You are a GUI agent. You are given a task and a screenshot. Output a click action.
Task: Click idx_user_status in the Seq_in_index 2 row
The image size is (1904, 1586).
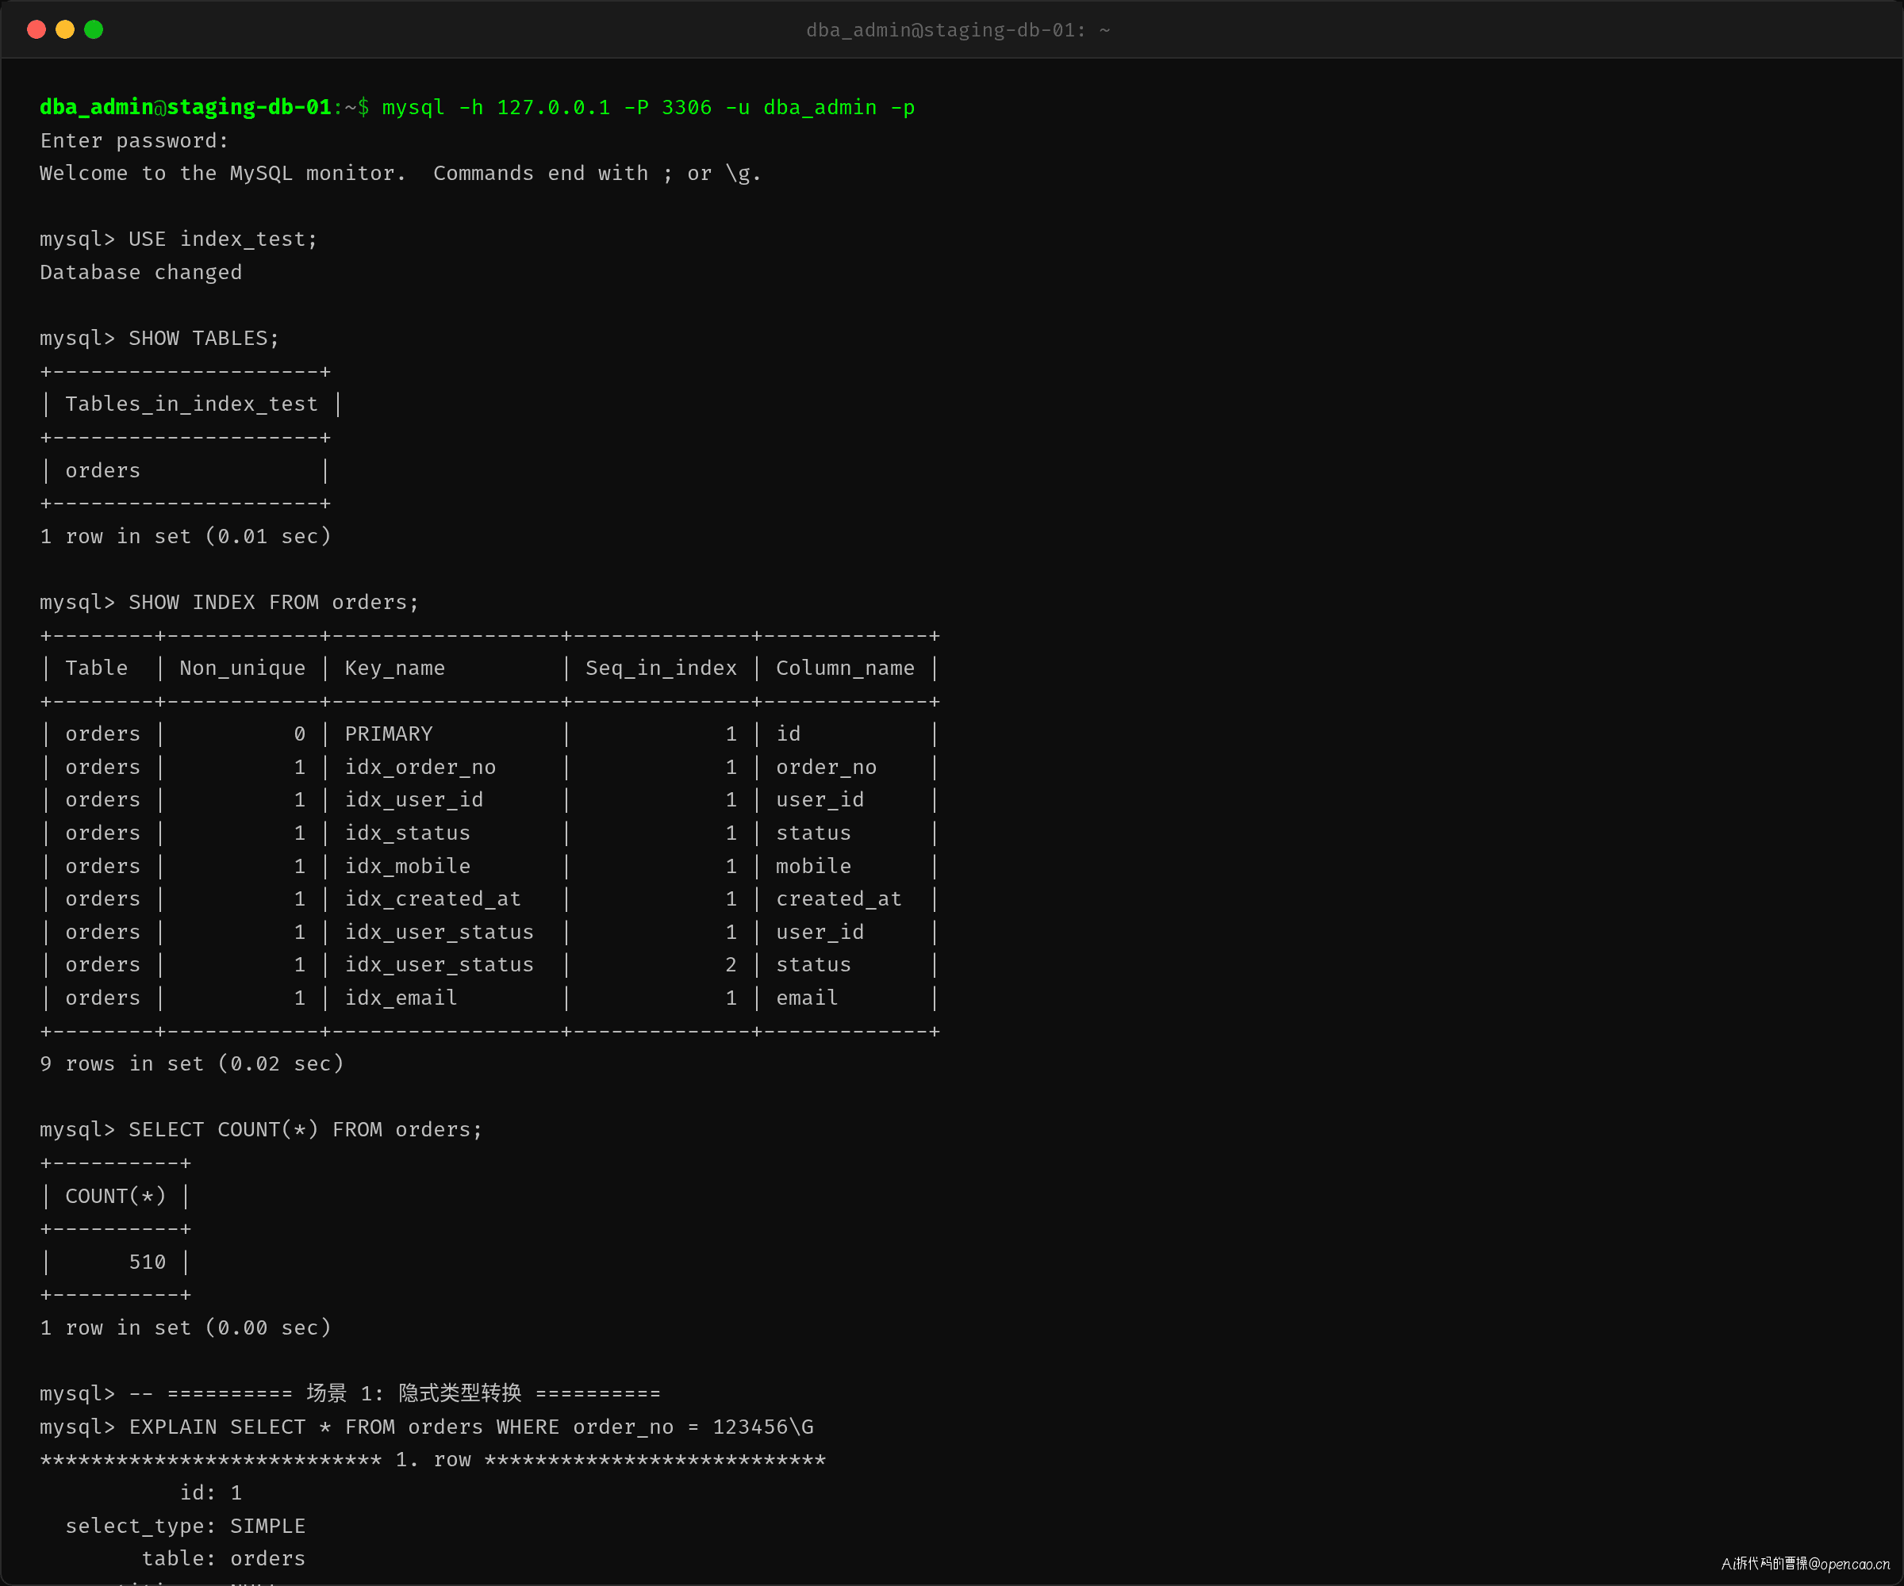click(439, 964)
